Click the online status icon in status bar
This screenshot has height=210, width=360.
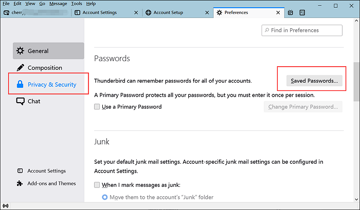point(6,206)
